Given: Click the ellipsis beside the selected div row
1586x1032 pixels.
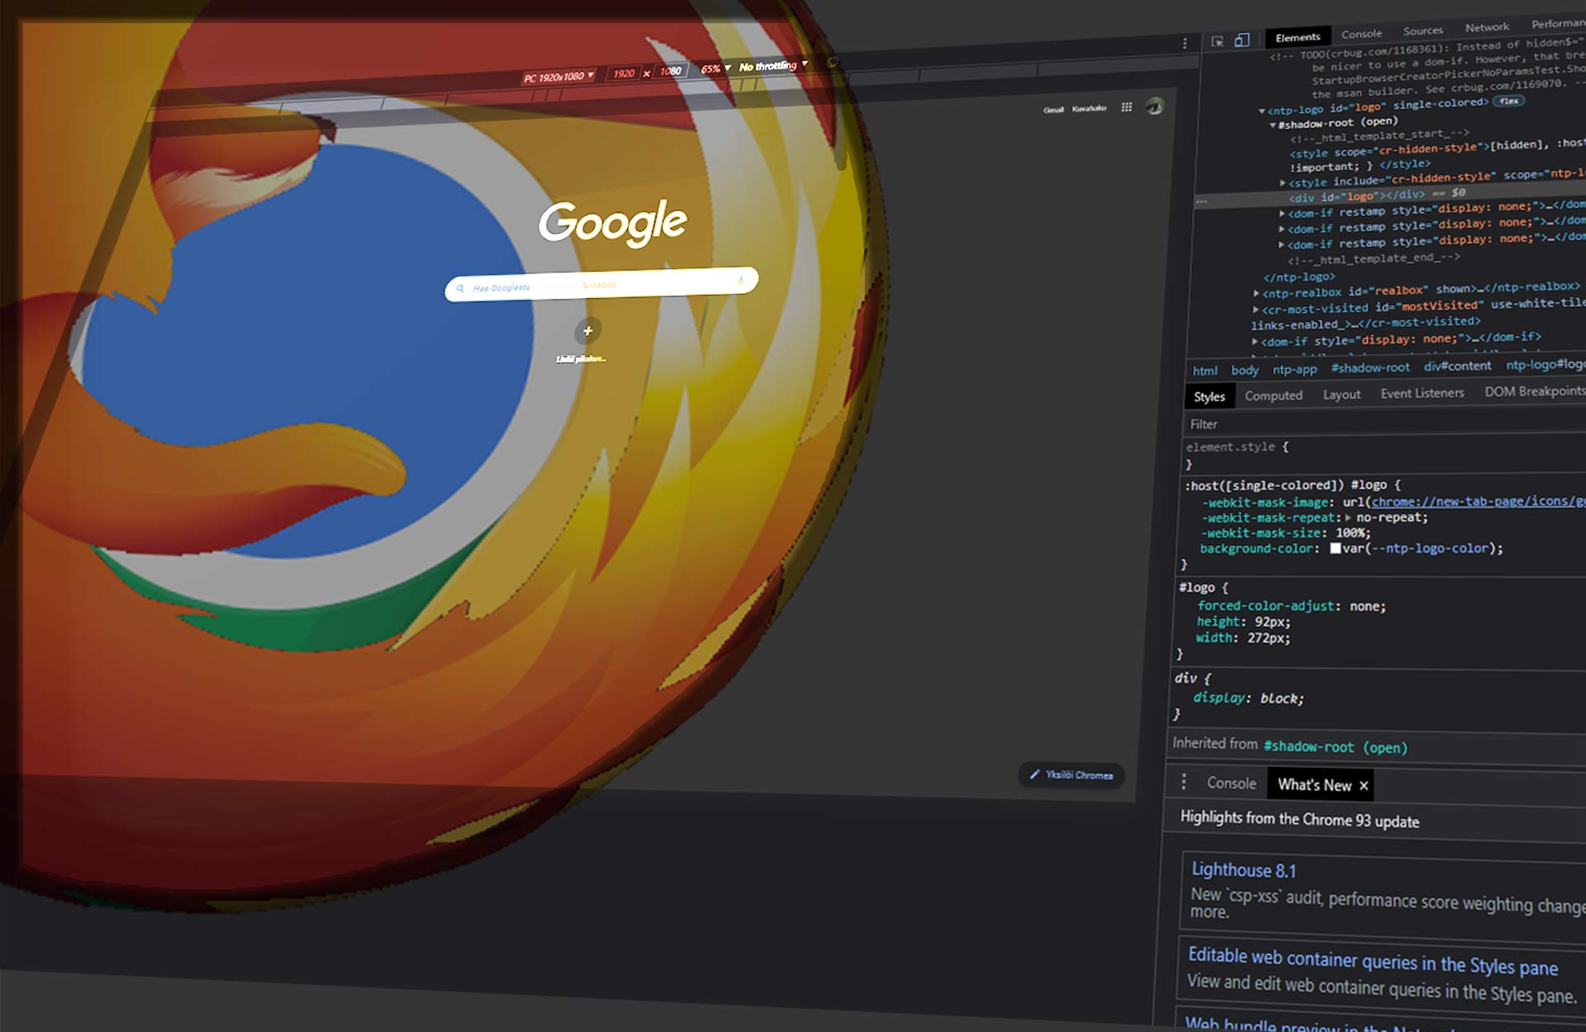Looking at the screenshot, I should 1201,201.
